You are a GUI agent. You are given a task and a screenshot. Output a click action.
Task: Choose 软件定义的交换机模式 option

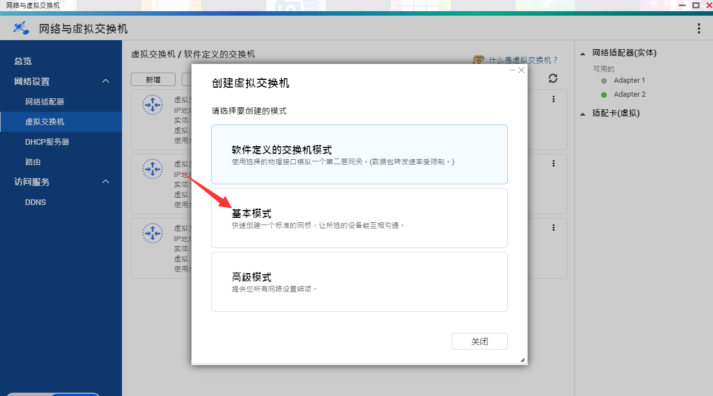coord(360,154)
